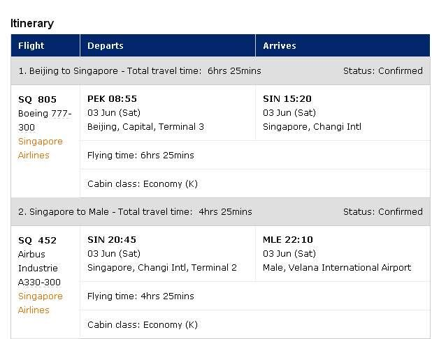Screen dimensions: 432x339
Task: Click Flying time: 6hrs 25mins row
Action: [x=255, y=156]
